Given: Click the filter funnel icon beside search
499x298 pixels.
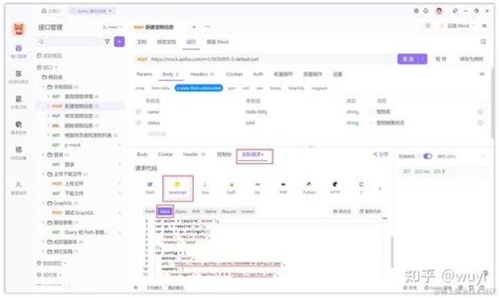Looking at the screenshot, I should 107,42.
